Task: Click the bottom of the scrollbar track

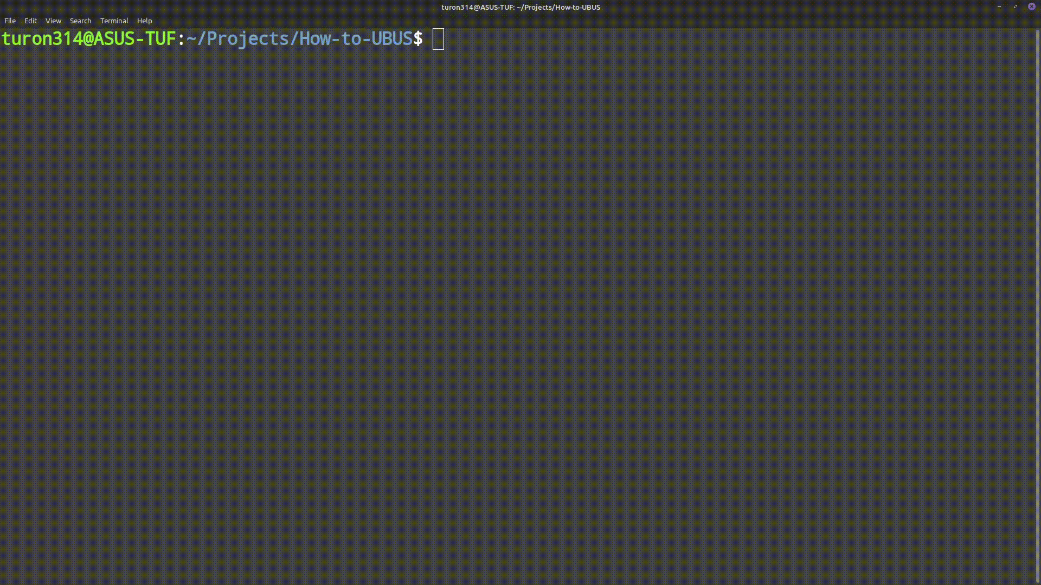Action: 1038,574
